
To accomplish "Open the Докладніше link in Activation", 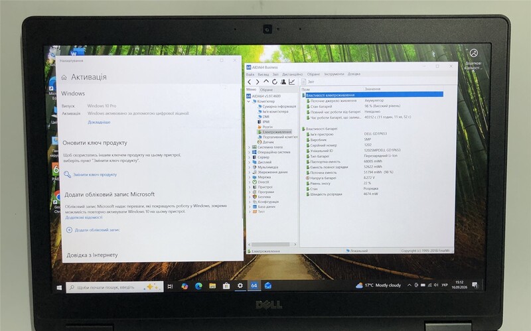I will pyautogui.click(x=99, y=122).
